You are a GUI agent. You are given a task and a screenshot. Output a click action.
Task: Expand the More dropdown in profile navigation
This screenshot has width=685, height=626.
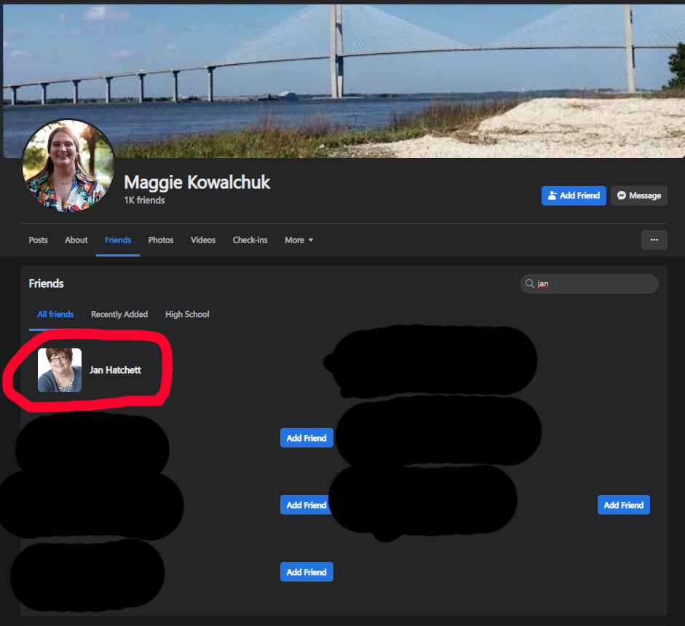pyautogui.click(x=298, y=240)
